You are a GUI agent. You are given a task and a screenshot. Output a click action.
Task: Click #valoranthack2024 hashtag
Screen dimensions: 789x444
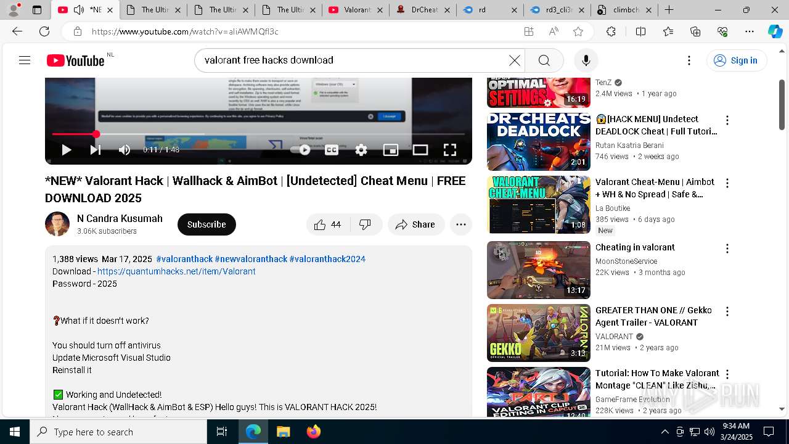(327, 259)
